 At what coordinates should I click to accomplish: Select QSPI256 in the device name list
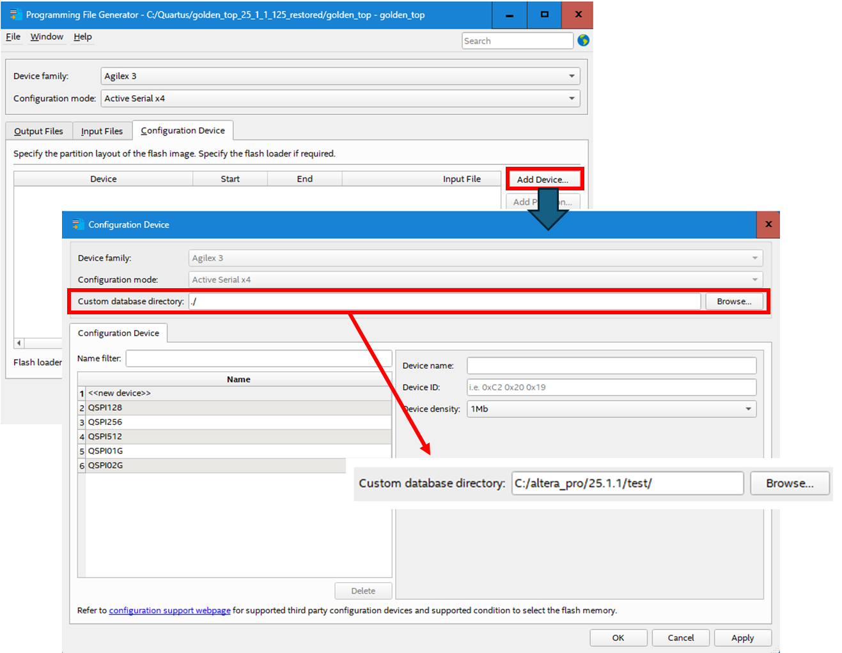(105, 422)
